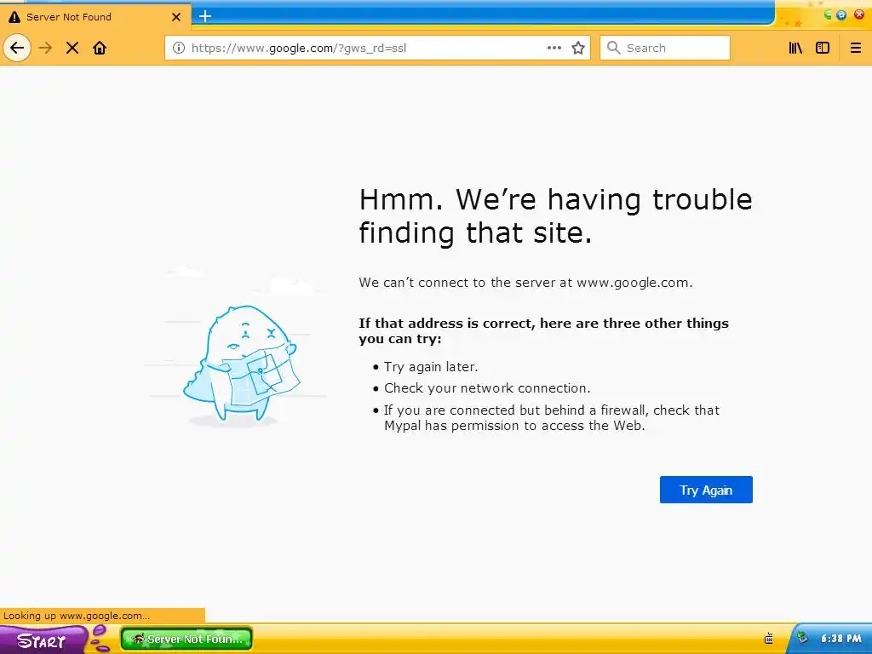Bookmark this page with the star
The width and height of the screenshot is (872, 654).
coord(578,48)
